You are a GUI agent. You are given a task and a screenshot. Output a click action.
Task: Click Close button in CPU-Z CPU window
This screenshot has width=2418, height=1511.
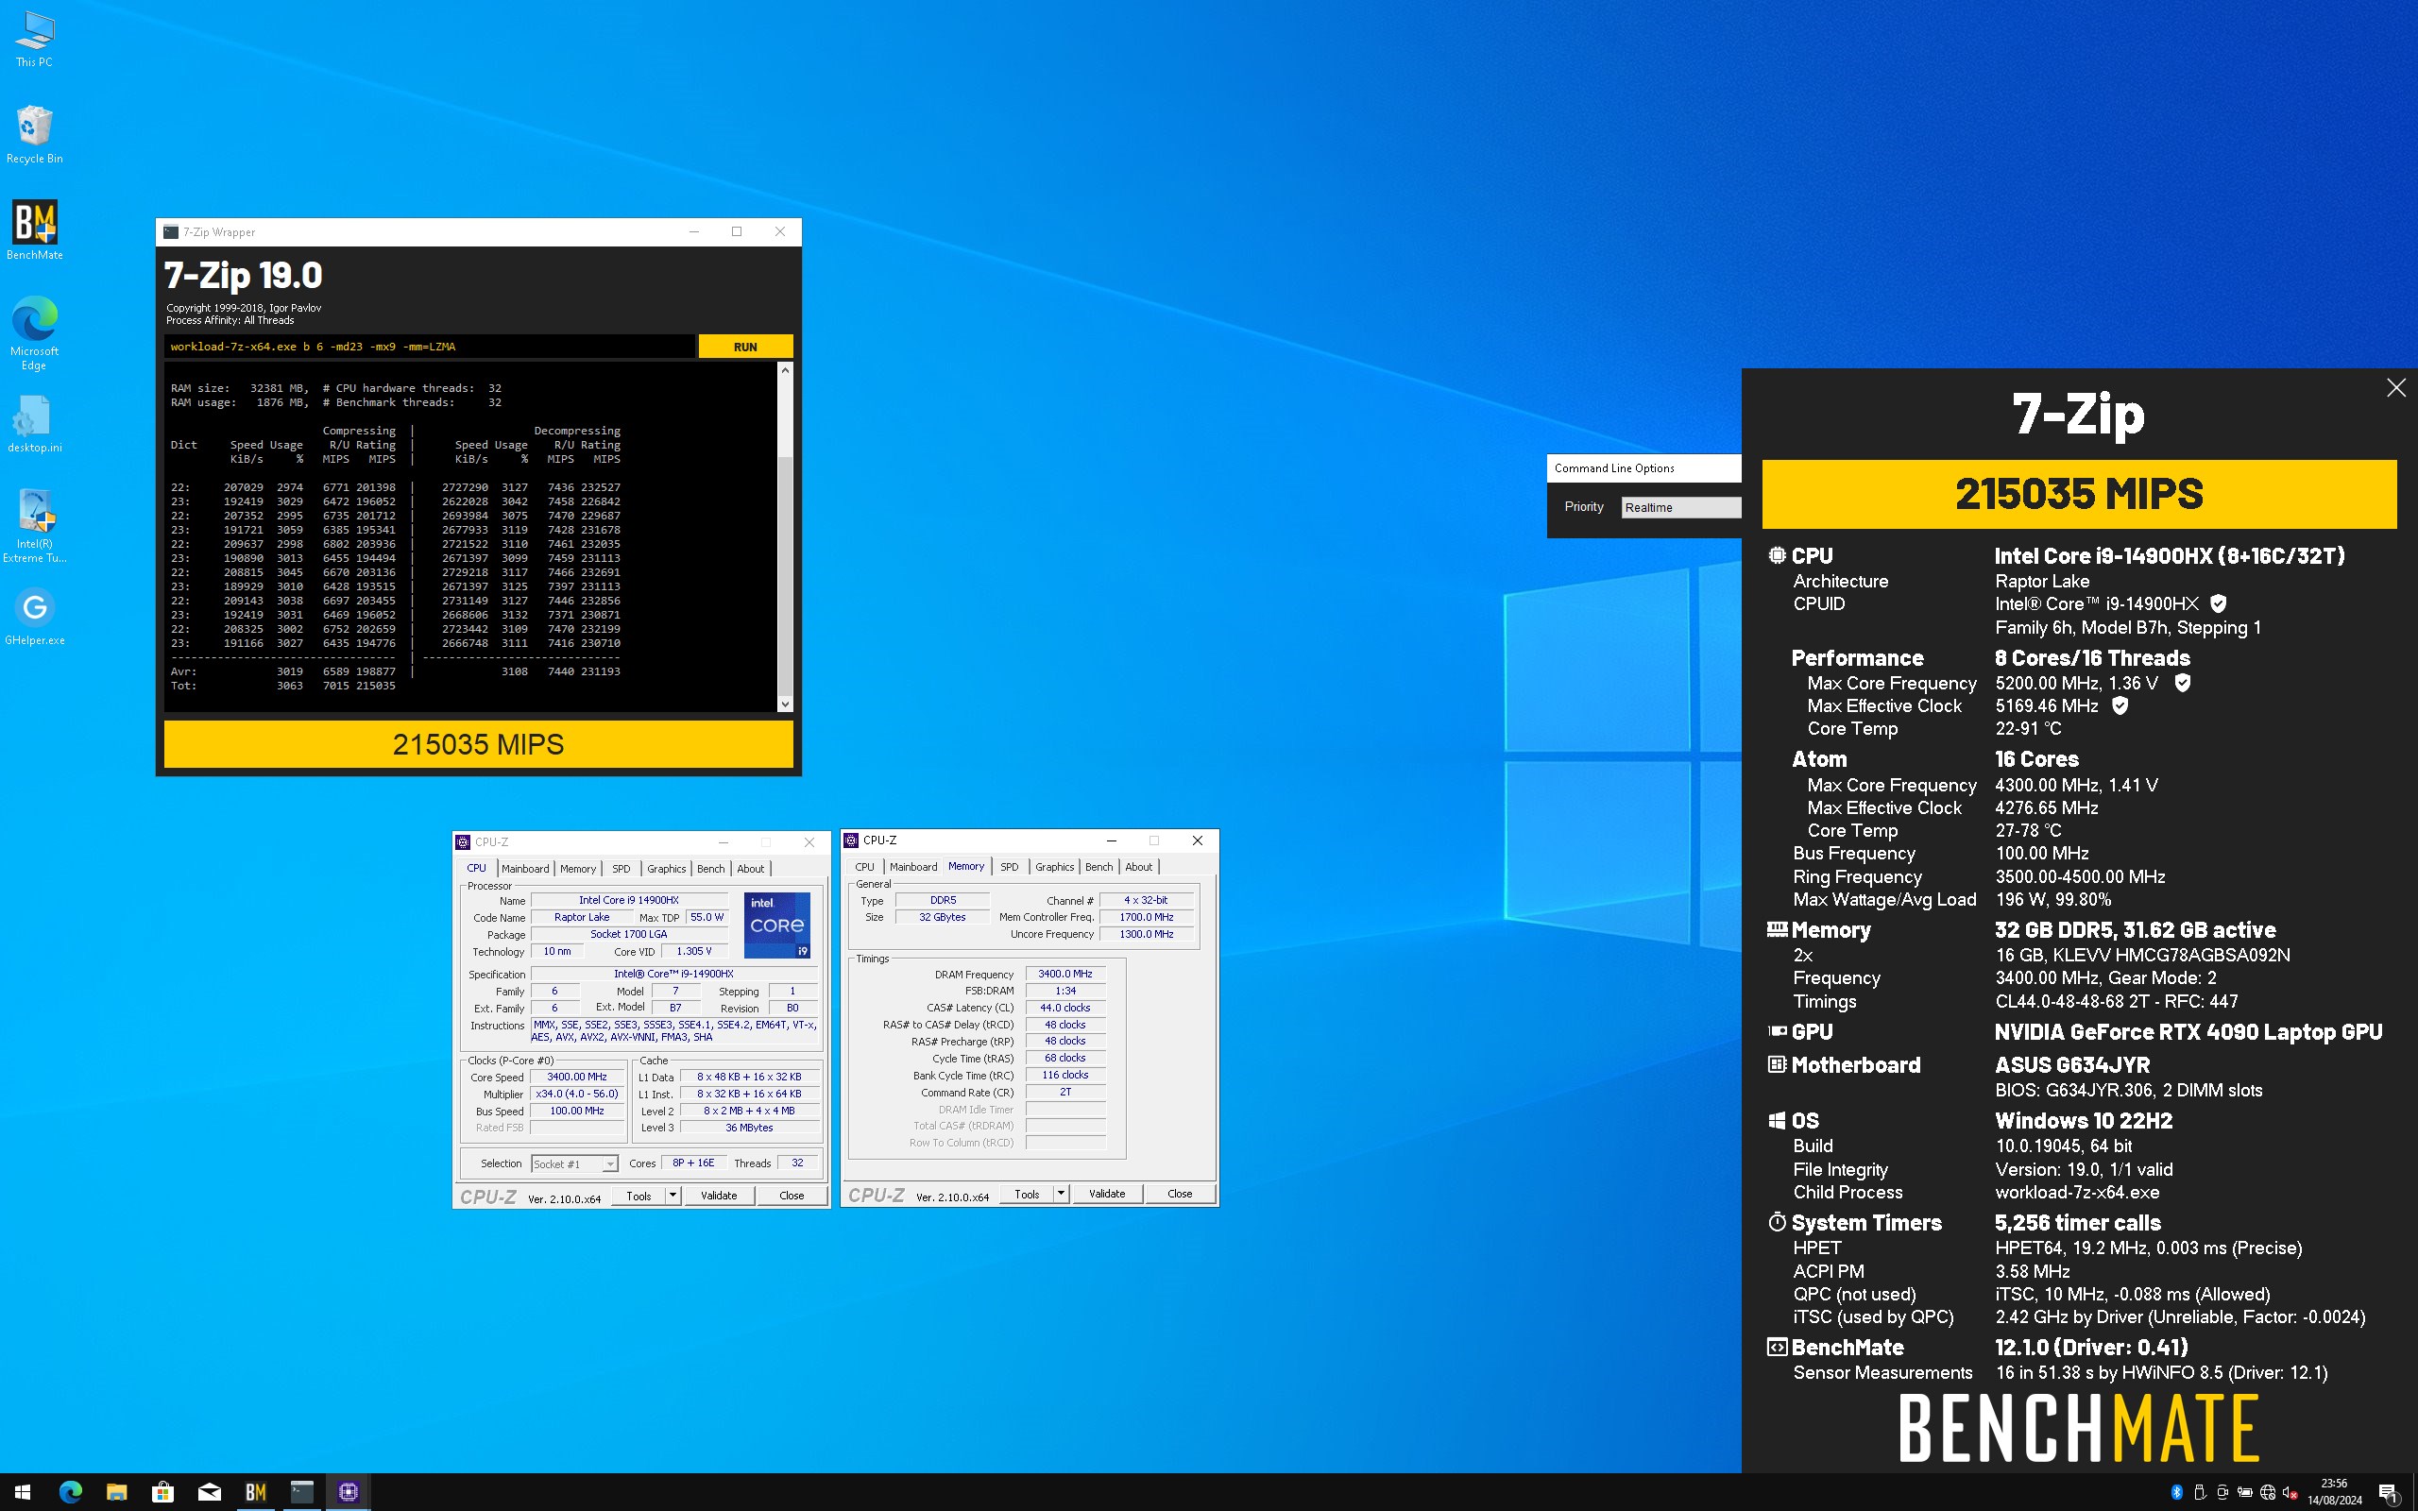pyautogui.click(x=792, y=1196)
